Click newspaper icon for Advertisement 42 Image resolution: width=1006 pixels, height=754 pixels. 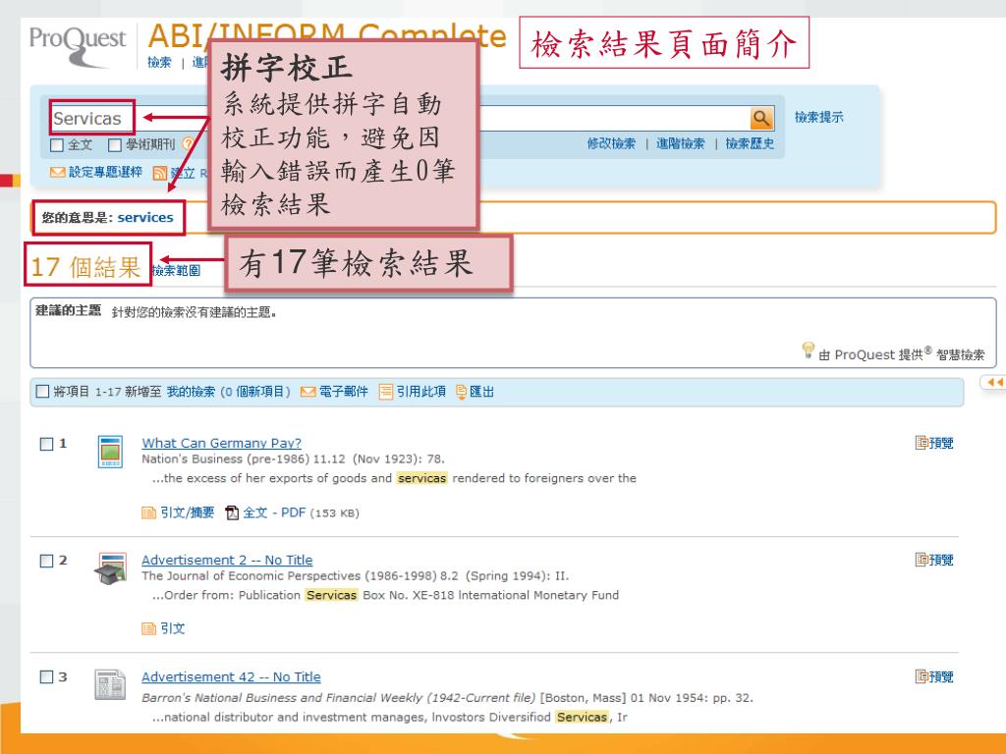pos(110,684)
